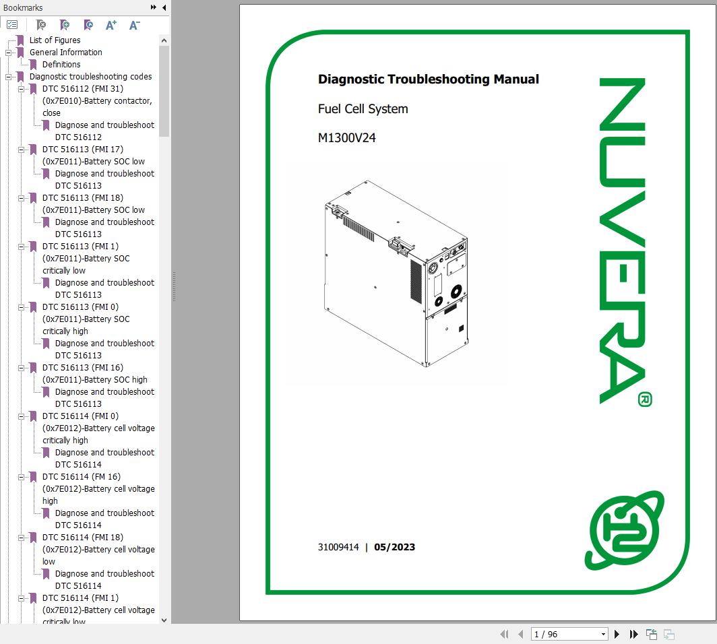Click the greyed next view icon
The width and height of the screenshot is (717, 644).
click(x=669, y=634)
